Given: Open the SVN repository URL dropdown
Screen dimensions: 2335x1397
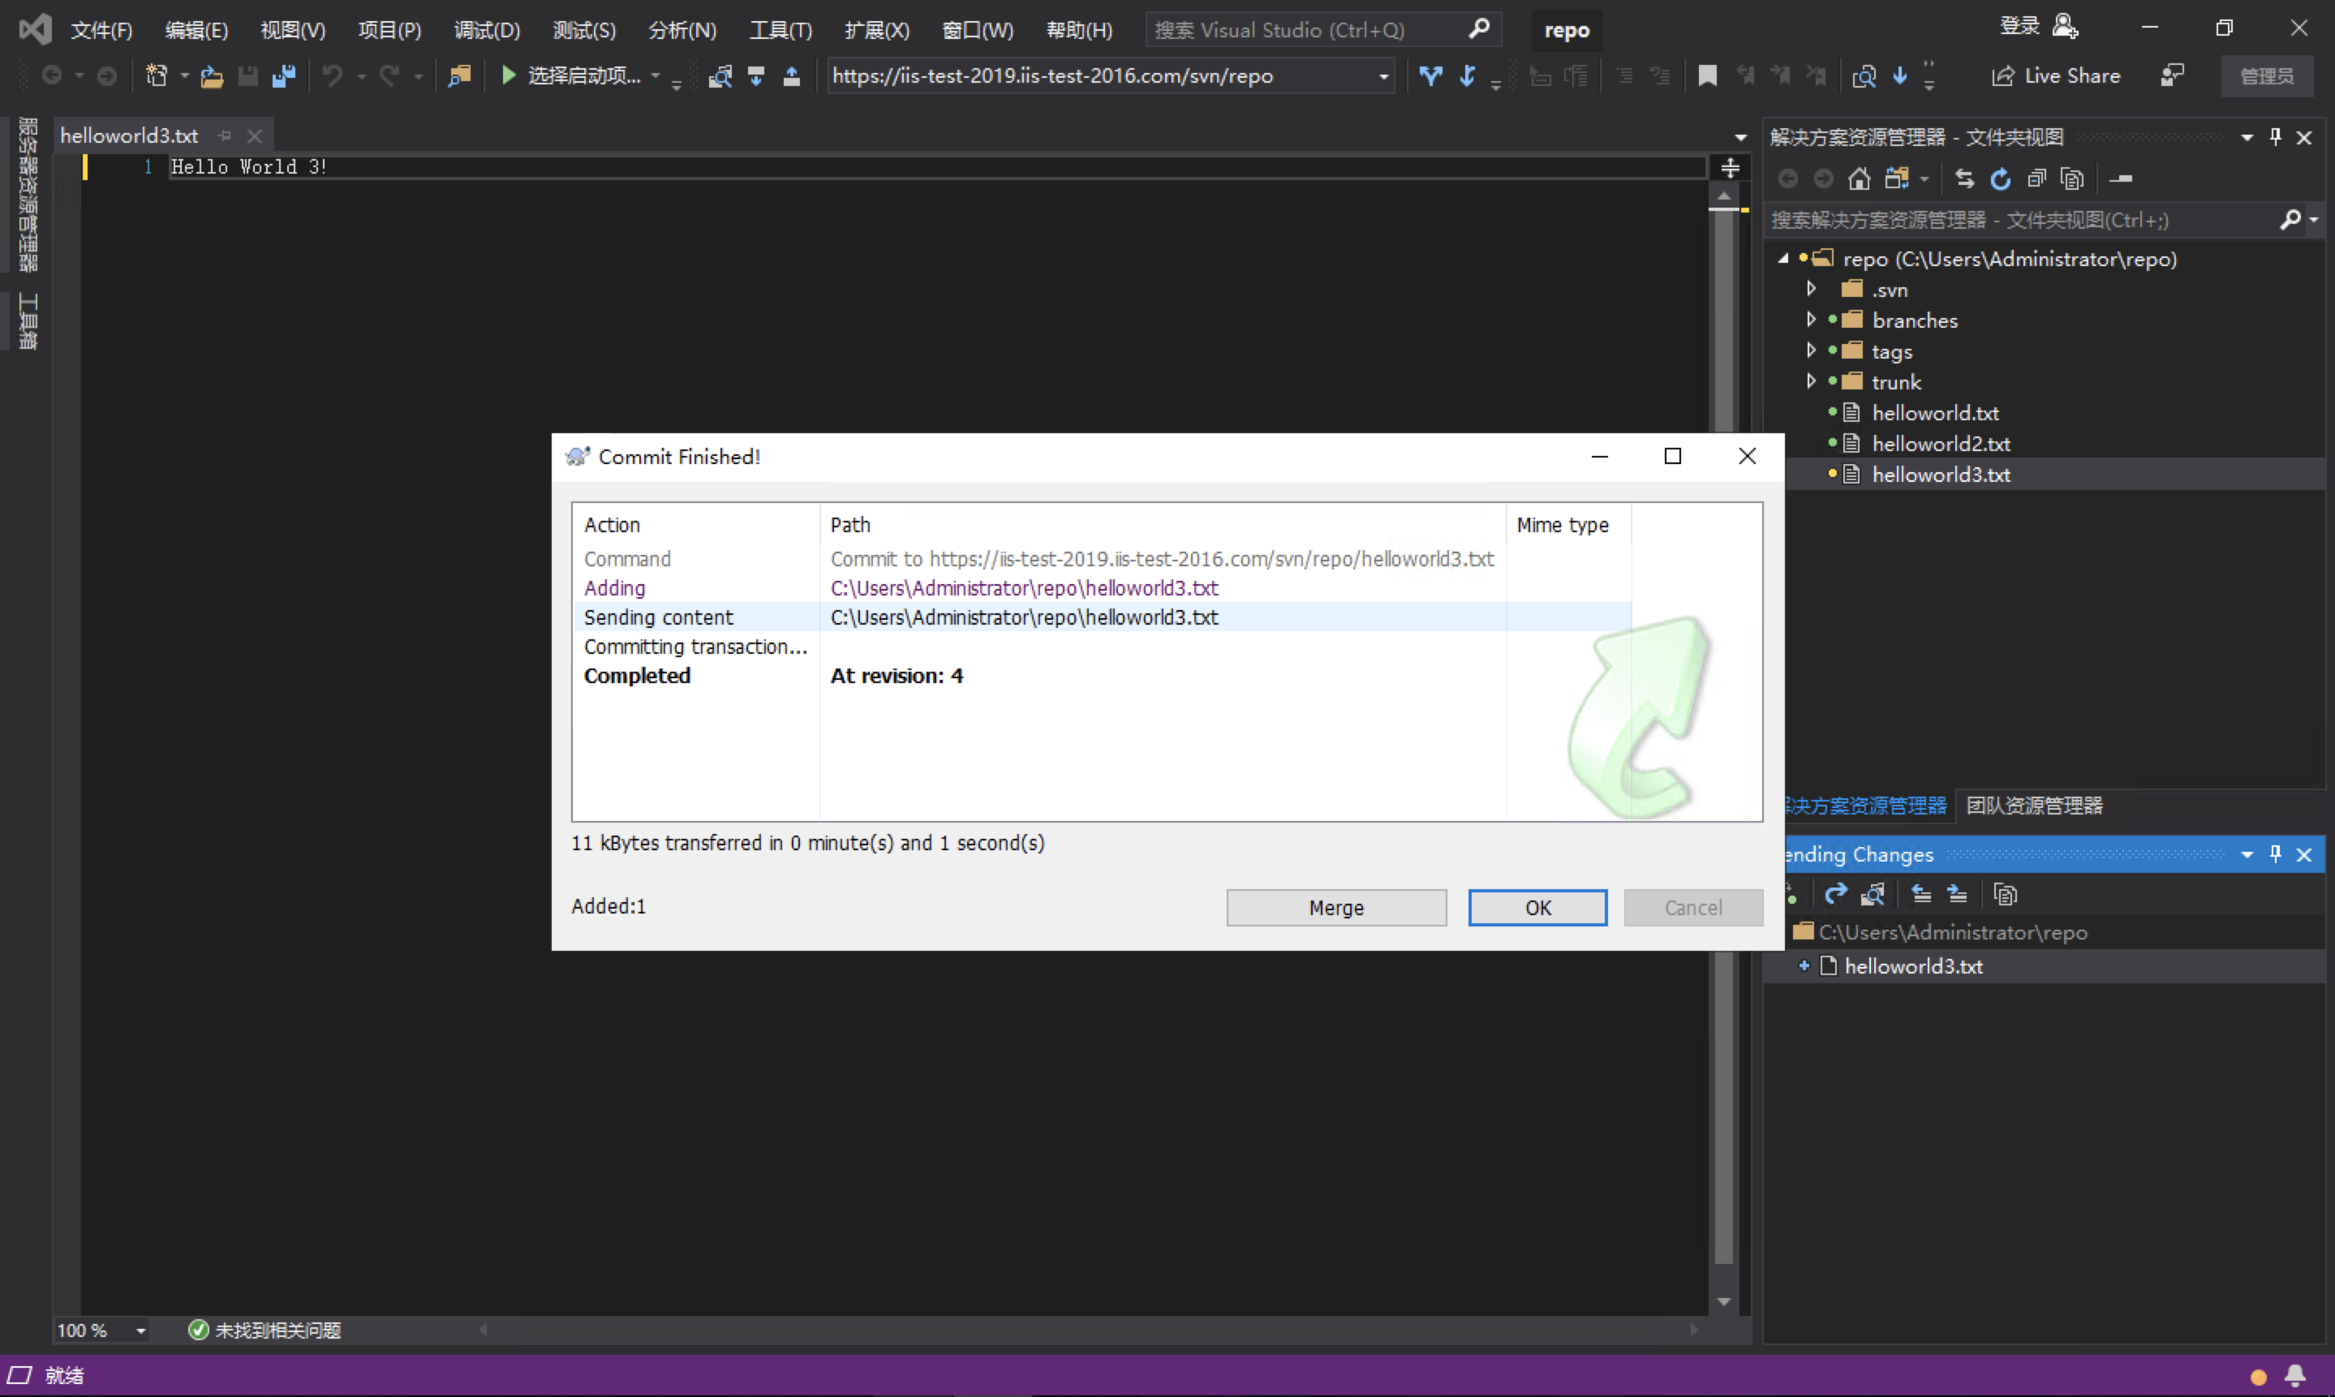Looking at the screenshot, I should coord(1383,76).
